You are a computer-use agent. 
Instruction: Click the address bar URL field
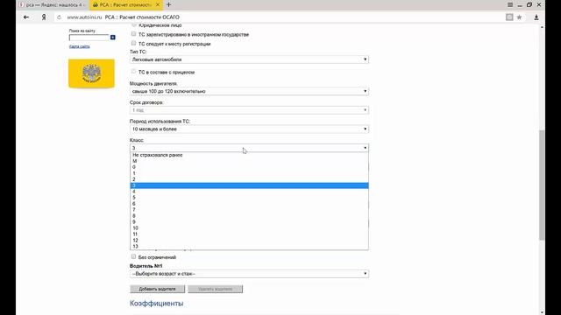279,17
